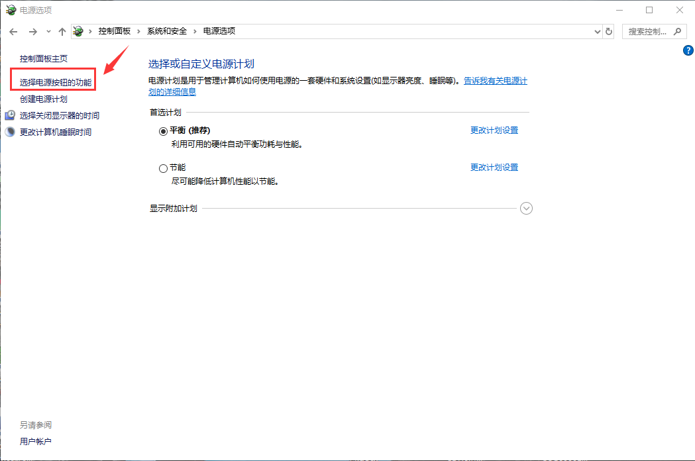
Task: Maximize the 电源选项 window
Action: 649,10
